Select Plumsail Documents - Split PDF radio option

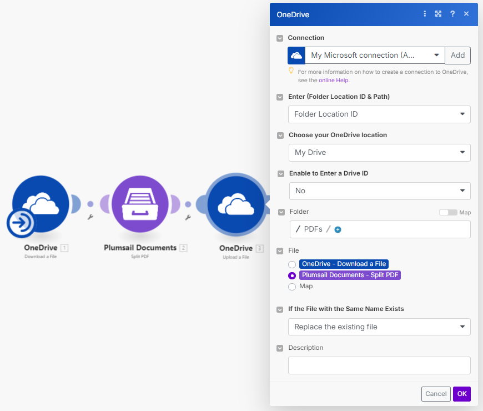pyautogui.click(x=292, y=275)
